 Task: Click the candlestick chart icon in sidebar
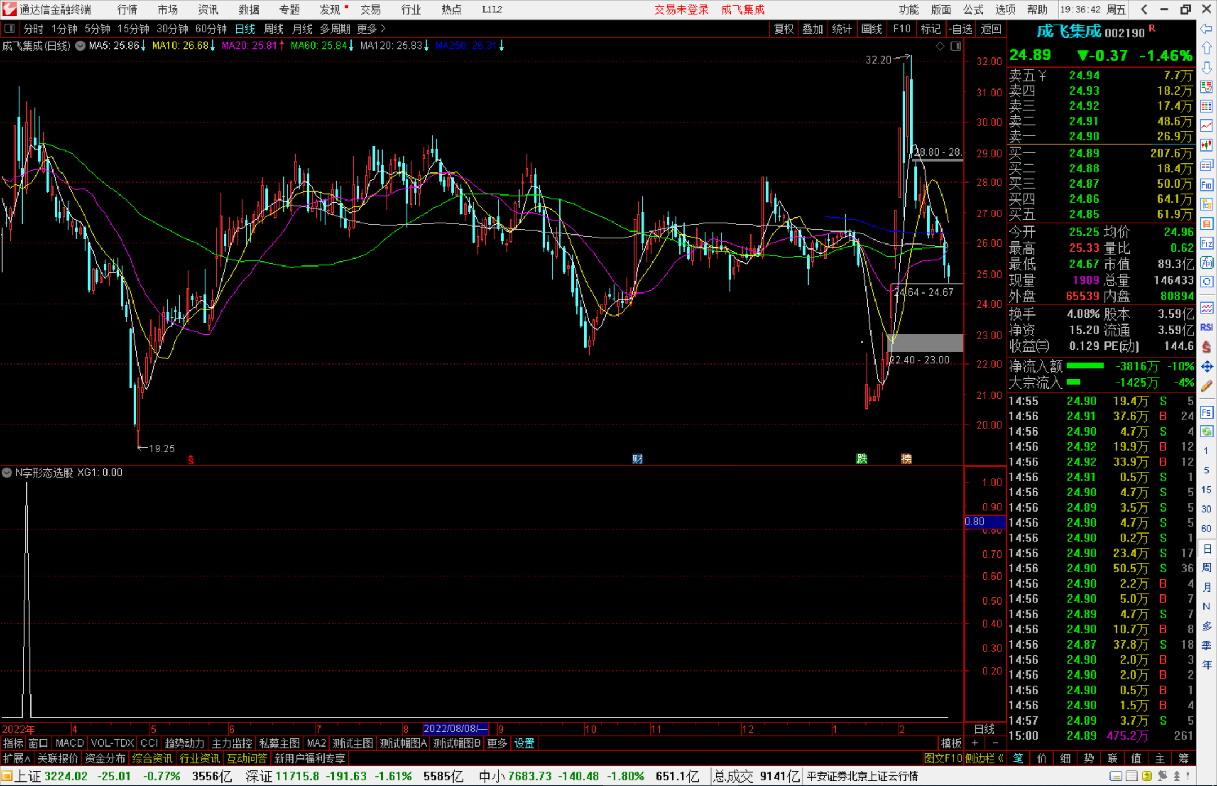pyautogui.click(x=1206, y=145)
